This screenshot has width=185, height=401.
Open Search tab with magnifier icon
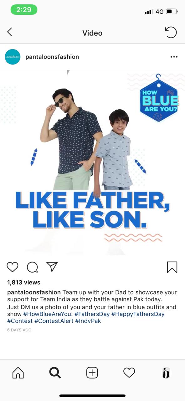[55, 373]
